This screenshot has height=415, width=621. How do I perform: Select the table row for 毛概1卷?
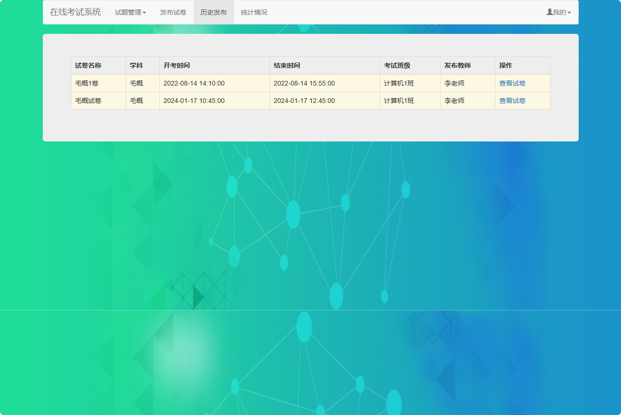click(x=235, y=83)
